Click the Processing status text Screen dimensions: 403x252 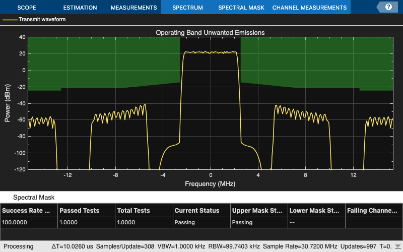click(19, 246)
